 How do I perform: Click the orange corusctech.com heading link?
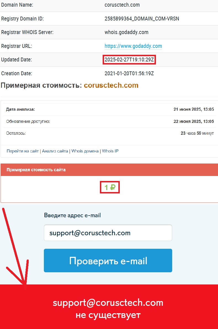point(111,86)
